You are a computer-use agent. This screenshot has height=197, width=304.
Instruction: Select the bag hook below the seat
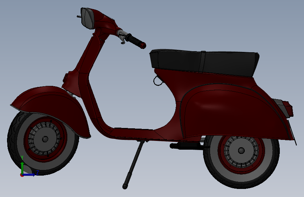tap(158, 80)
